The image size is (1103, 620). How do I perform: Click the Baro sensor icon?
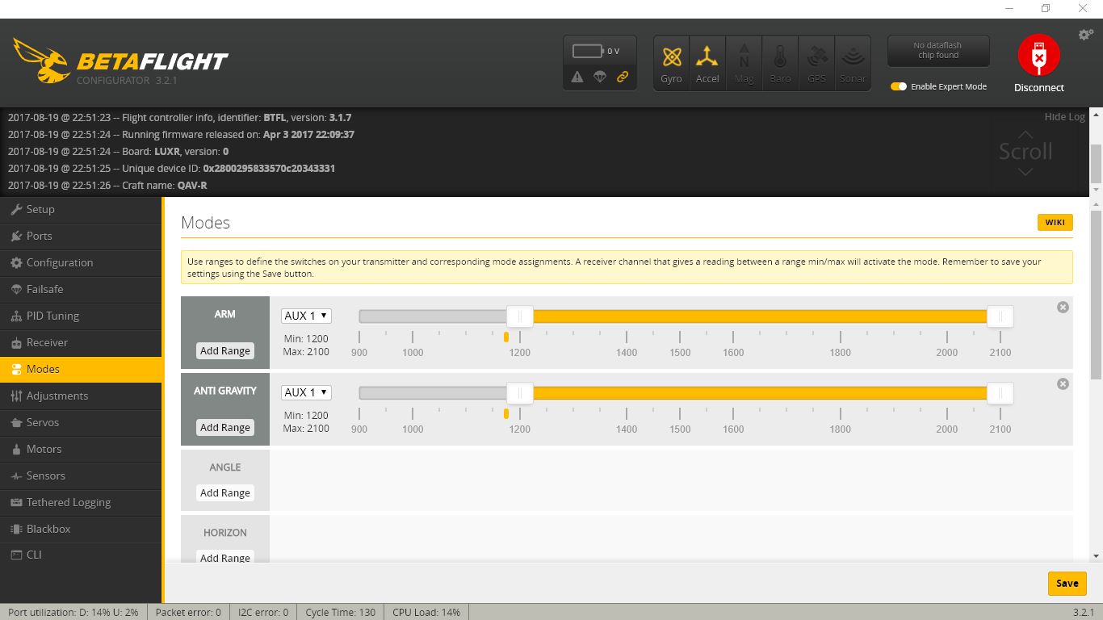(780, 63)
